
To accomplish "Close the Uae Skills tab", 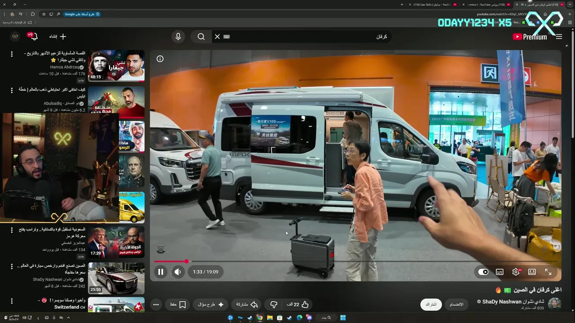I will pyautogui.click(x=410, y=4).
